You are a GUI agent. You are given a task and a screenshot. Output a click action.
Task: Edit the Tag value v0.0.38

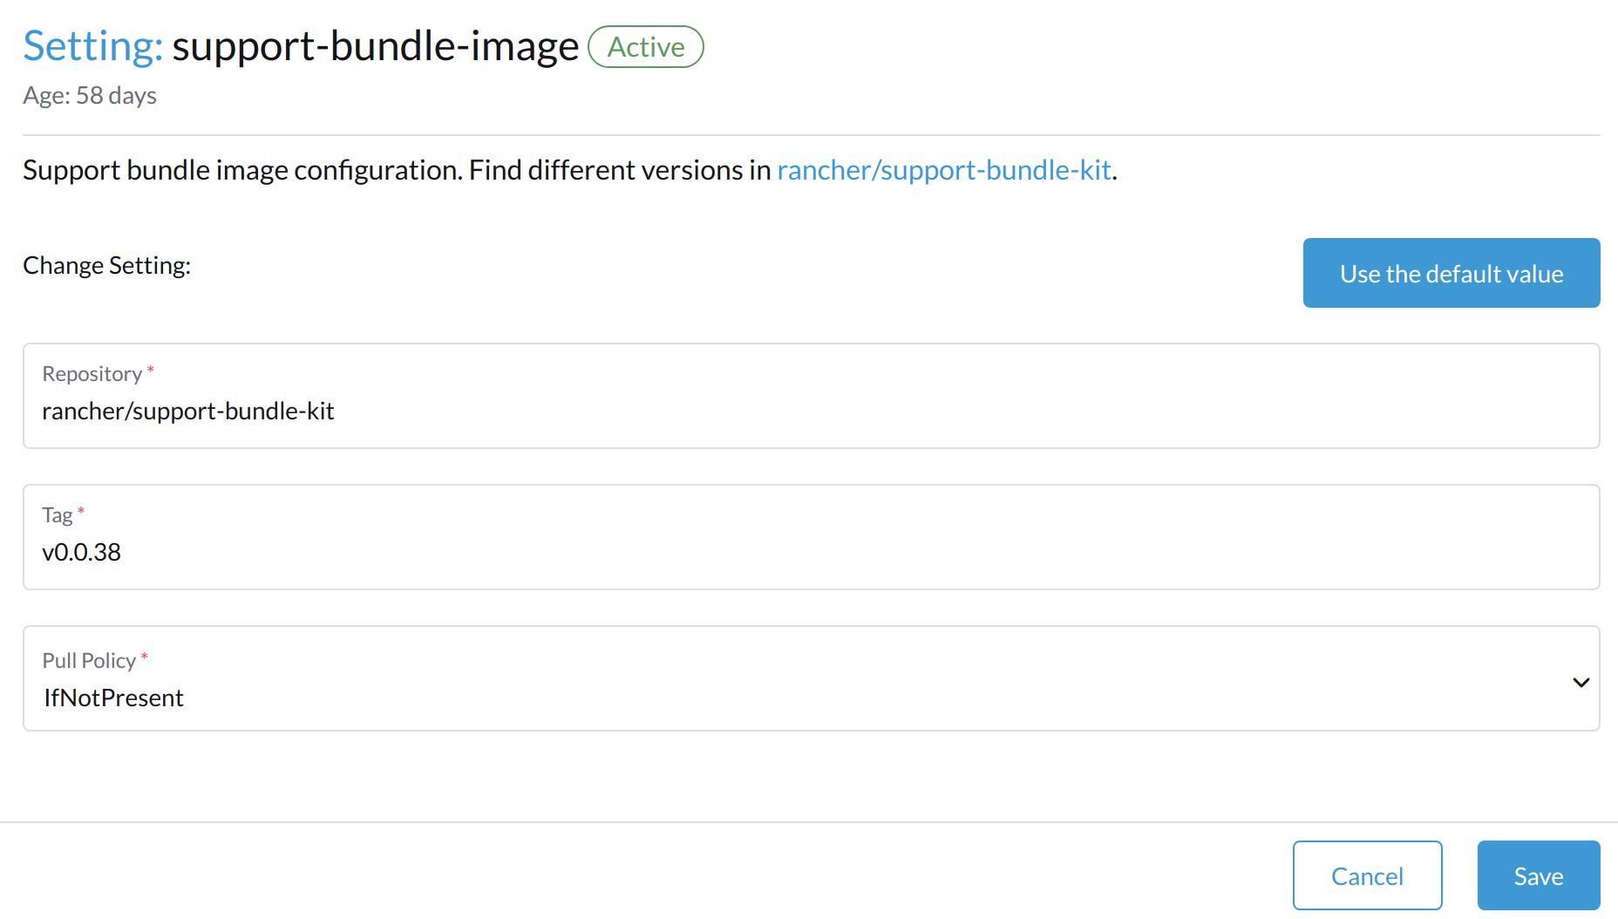(82, 551)
